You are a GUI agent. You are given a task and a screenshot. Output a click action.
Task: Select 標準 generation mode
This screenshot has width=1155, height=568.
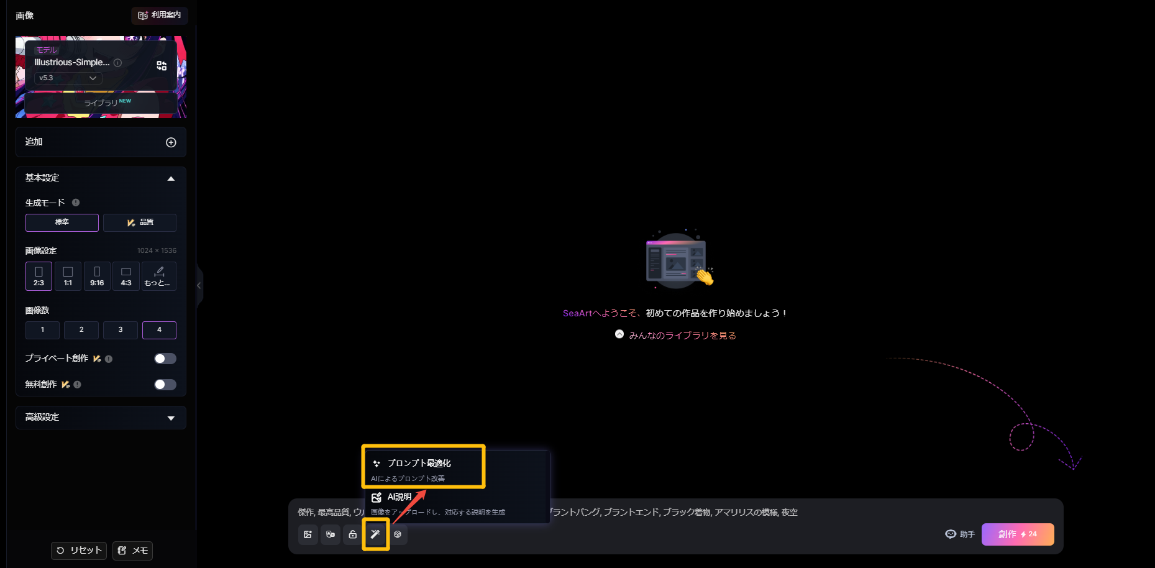[x=62, y=222]
